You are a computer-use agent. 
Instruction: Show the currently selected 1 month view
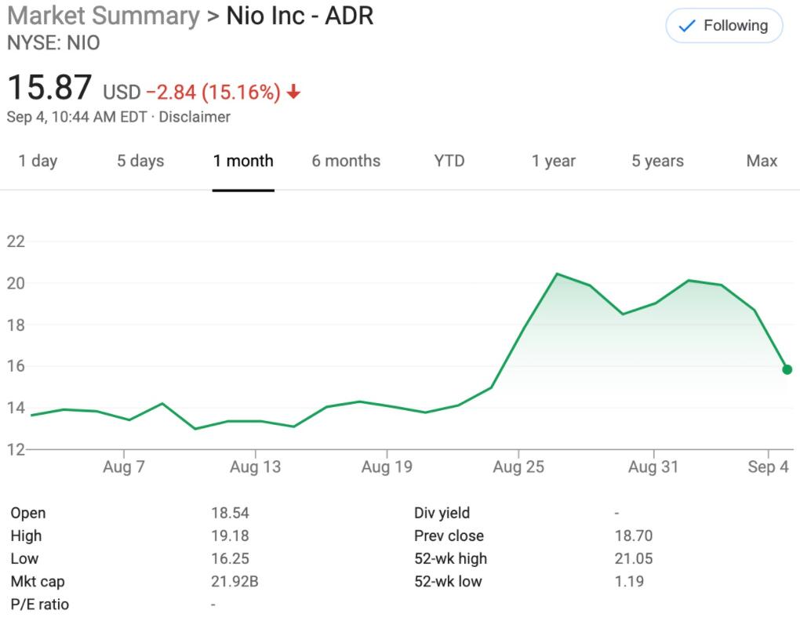point(243,161)
